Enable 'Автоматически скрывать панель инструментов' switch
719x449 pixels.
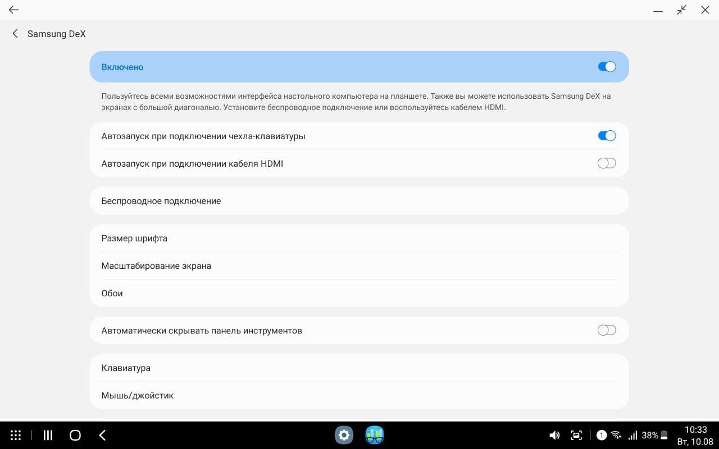(607, 330)
